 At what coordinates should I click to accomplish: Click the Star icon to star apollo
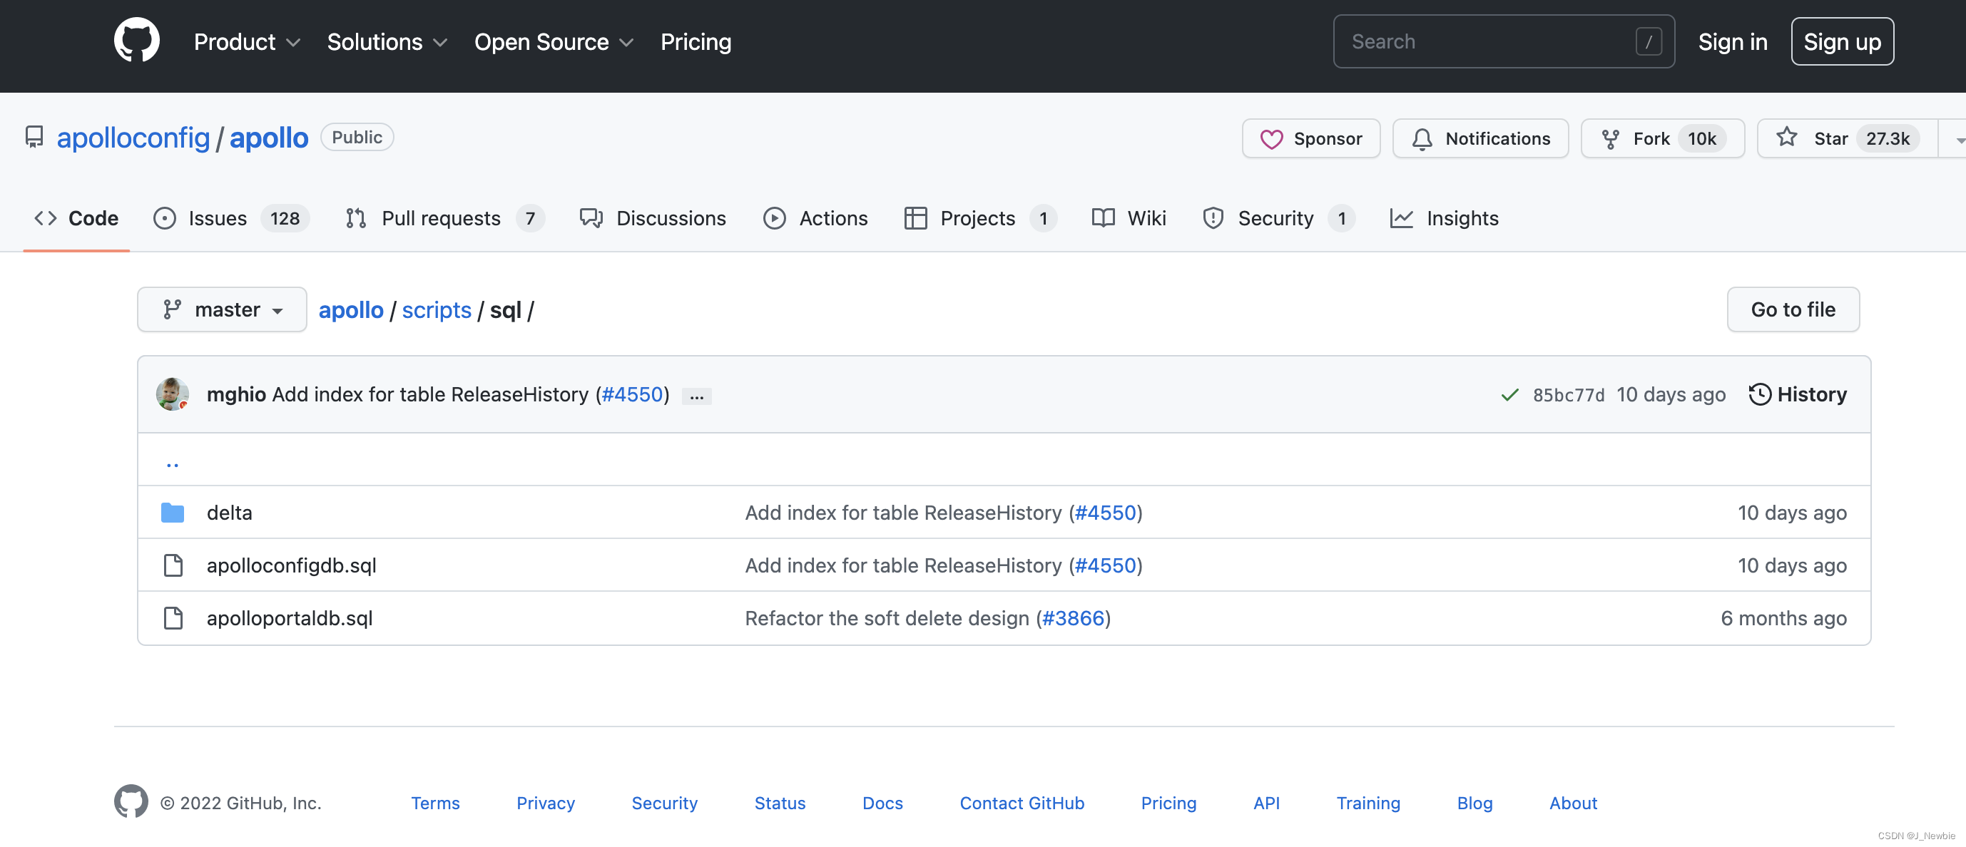click(1787, 138)
